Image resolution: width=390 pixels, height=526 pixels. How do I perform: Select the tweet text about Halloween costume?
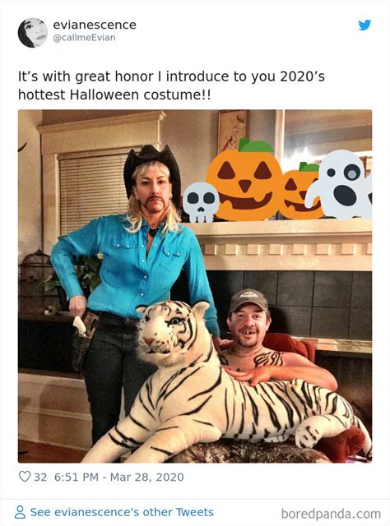[x=171, y=85]
